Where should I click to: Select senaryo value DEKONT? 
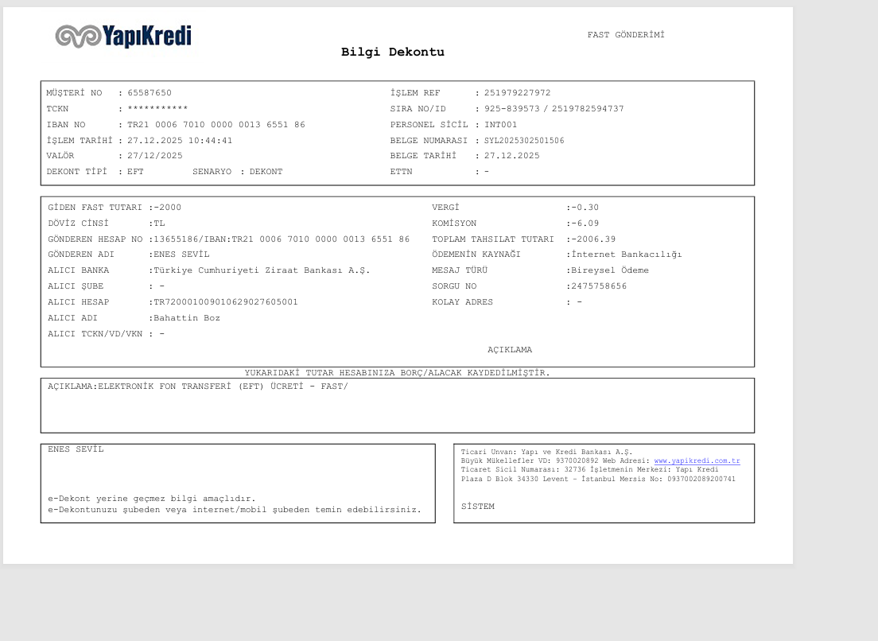(x=266, y=172)
